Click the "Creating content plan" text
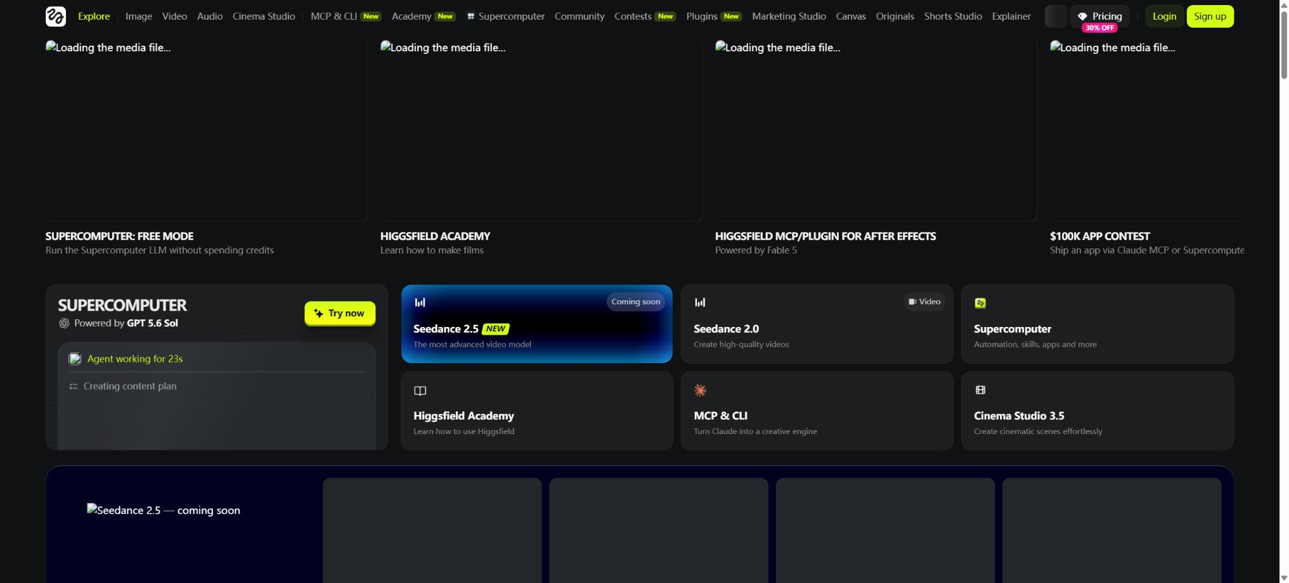This screenshot has height=583, width=1289. point(130,386)
